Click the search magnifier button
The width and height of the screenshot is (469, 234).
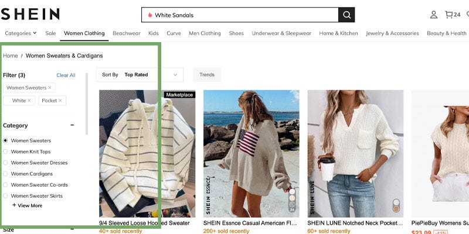(x=346, y=15)
